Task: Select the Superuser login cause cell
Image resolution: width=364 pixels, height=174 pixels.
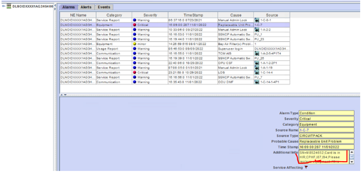Action: 236,49
